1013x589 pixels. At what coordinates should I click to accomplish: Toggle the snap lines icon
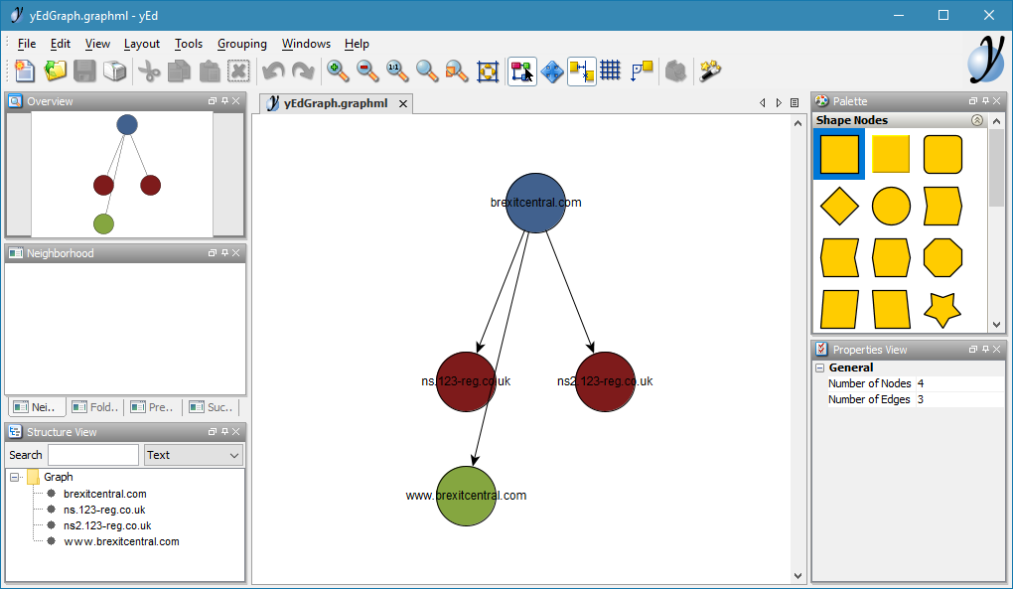click(x=581, y=71)
